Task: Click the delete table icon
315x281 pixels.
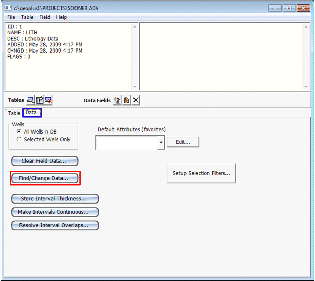Action: coord(48,100)
